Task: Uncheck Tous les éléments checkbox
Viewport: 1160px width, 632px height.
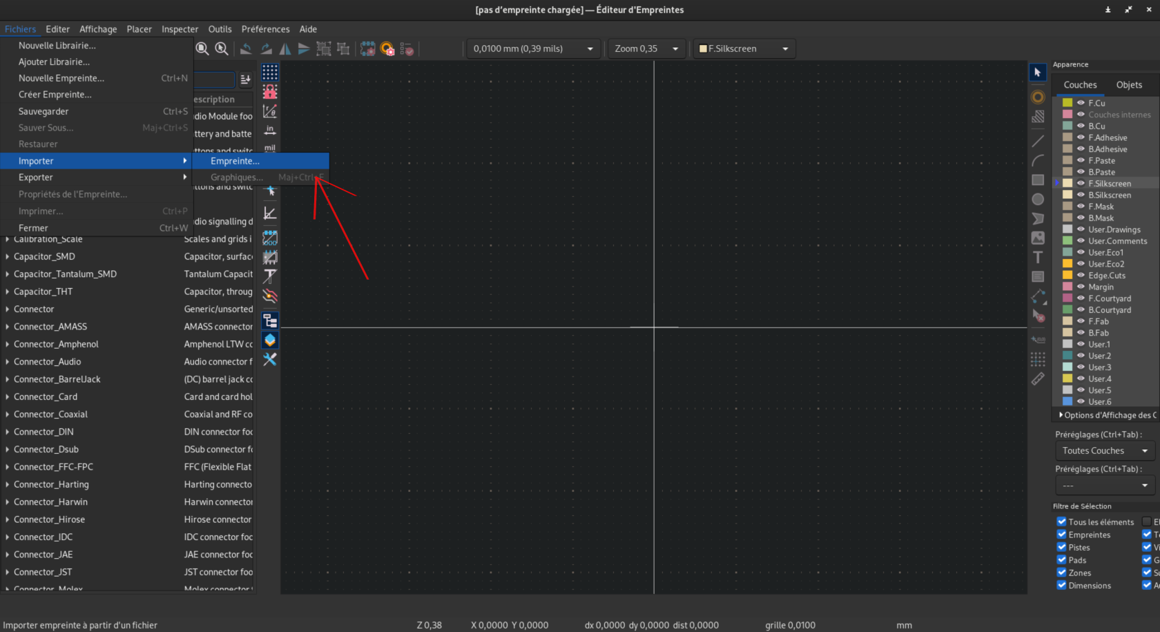Action: [x=1062, y=521]
